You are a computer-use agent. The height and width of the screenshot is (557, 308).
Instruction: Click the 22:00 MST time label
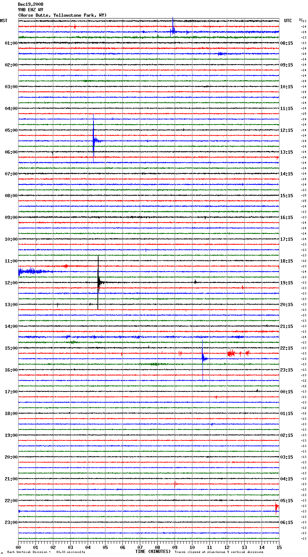[x=11, y=501]
